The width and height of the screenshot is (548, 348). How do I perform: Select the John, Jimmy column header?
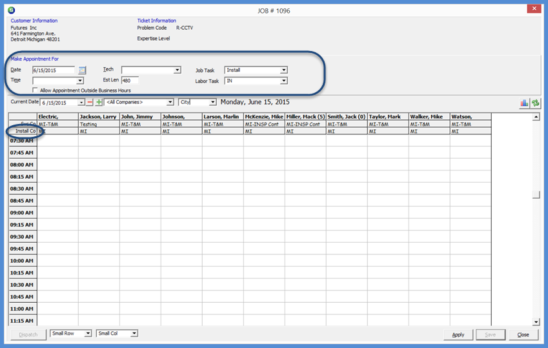140,116
